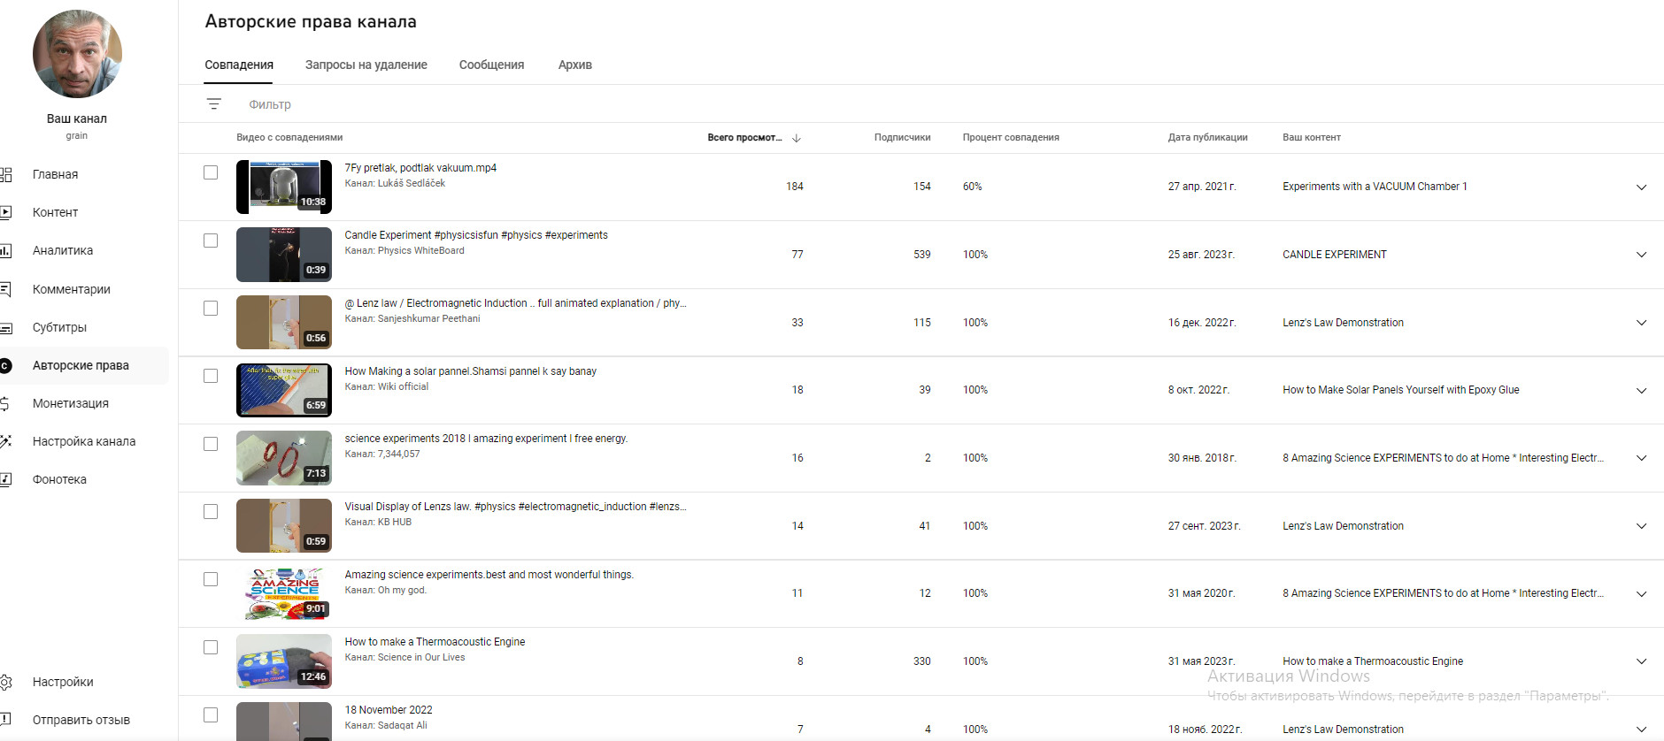Screen dimensions: 1664x741
Task: Open Комментарии via its sidebar icon
Action: [5, 289]
